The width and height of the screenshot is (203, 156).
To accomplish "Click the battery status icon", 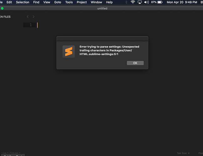I will (x=161, y=2).
